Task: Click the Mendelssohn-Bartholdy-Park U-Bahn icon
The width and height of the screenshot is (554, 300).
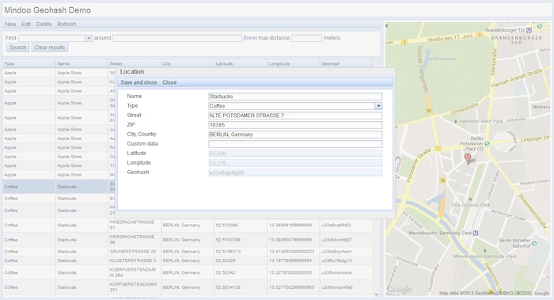Action: click(x=476, y=233)
